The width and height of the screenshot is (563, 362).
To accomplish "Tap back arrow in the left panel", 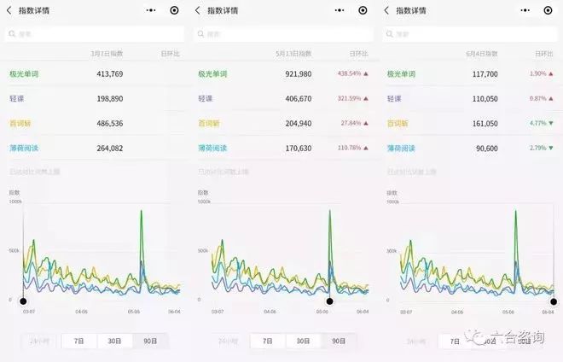I will [9, 10].
